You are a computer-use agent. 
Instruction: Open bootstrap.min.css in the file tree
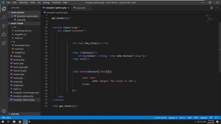click(23, 31)
